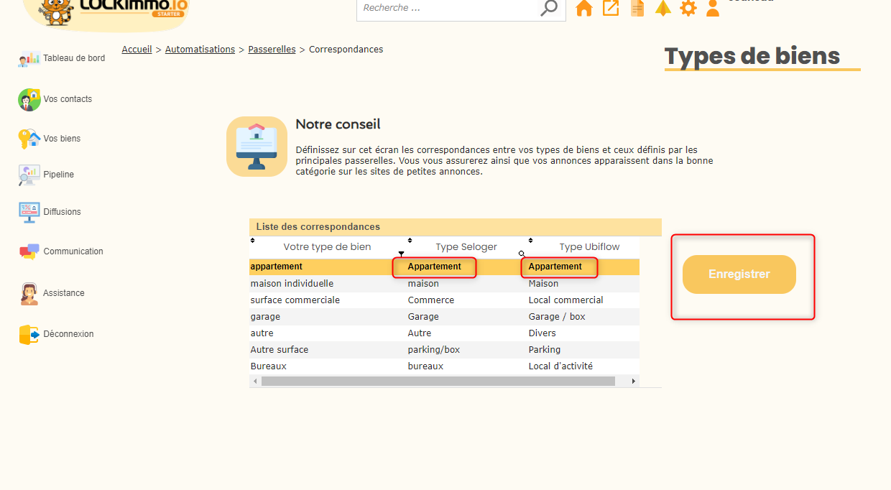Image resolution: width=891 pixels, height=490 pixels.
Task: Click the orange home icon in header
Action: (584, 8)
